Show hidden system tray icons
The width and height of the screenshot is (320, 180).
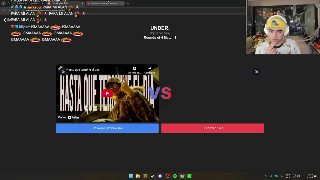click(x=265, y=176)
